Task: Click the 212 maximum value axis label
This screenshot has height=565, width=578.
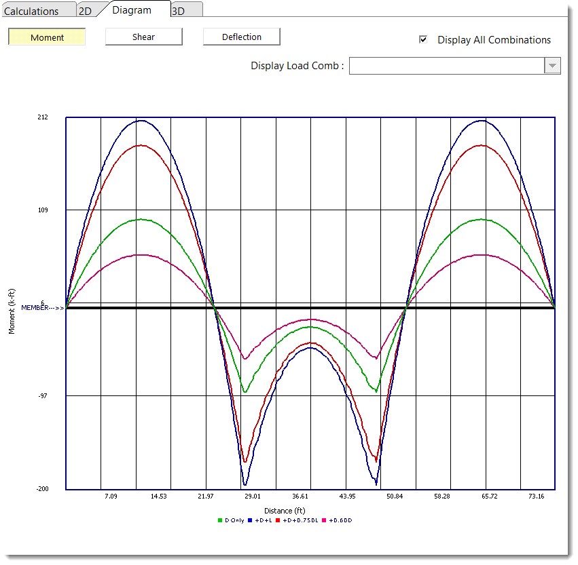Action: [43, 117]
